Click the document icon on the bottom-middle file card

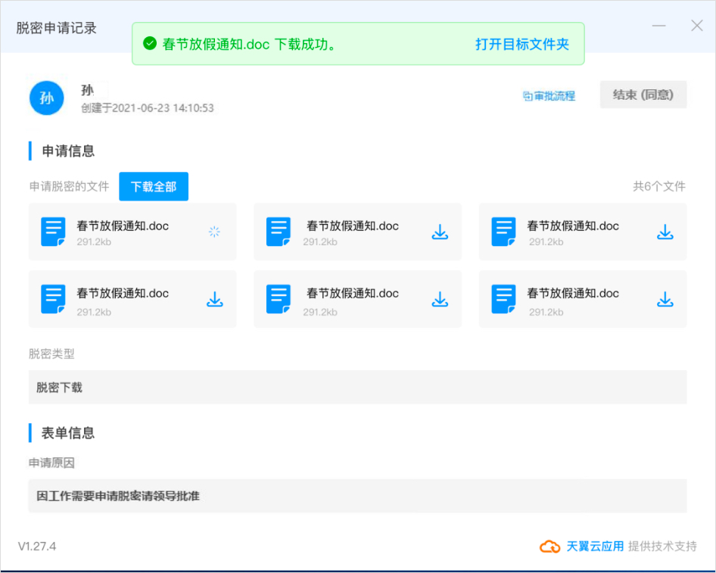pos(278,299)
